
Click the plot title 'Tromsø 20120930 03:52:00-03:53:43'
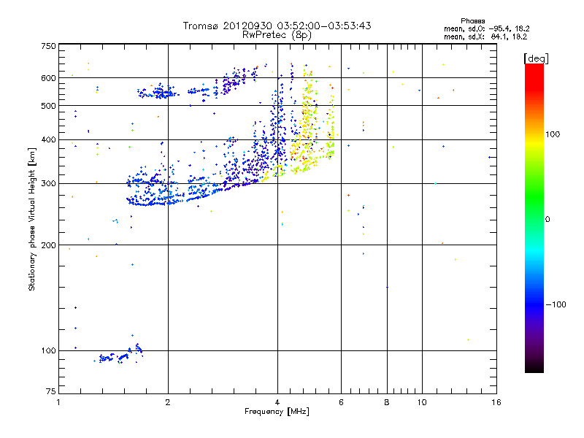tap(277, 26)
